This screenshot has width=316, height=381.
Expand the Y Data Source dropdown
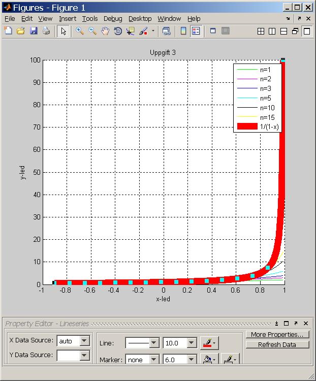point(84,355)
